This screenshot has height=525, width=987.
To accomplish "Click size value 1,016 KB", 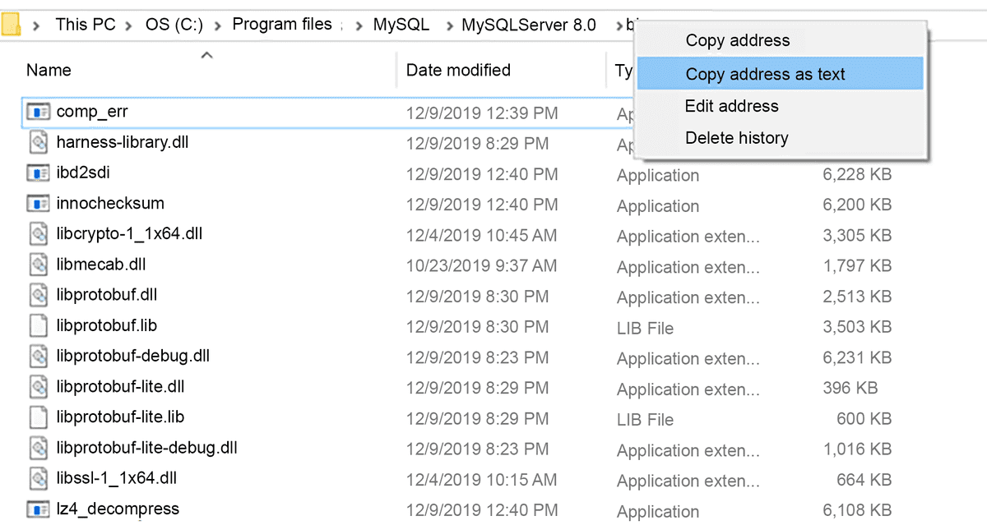I will coord(857,449).
